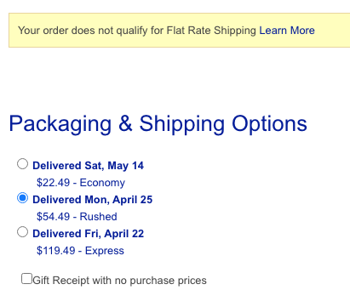350x307 pixels.
Task: Click the Flat Rate Shipping phrase in notice
Action: (x=211, y=31)
